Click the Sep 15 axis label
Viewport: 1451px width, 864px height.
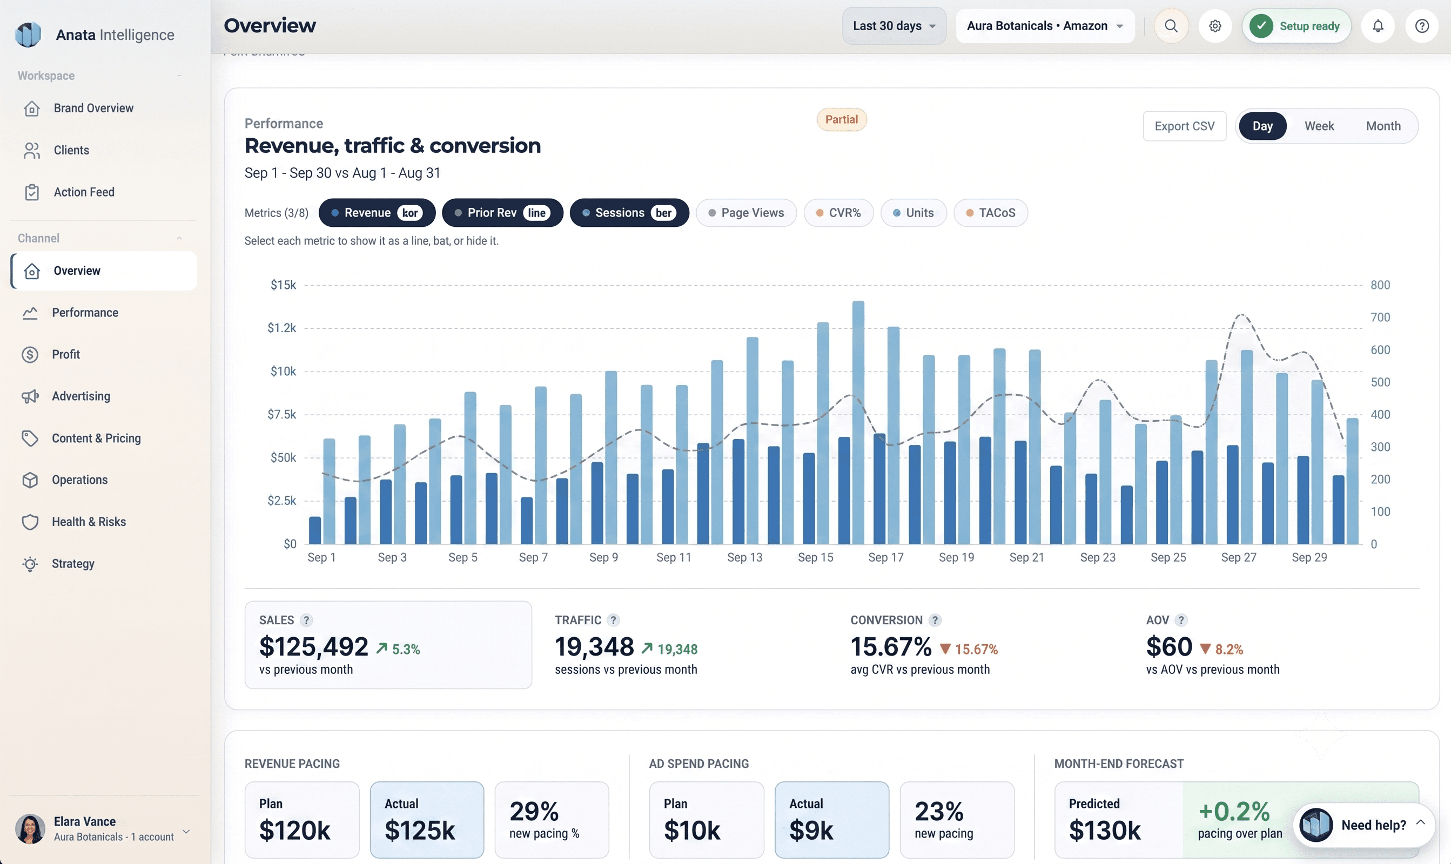[815, 557]
